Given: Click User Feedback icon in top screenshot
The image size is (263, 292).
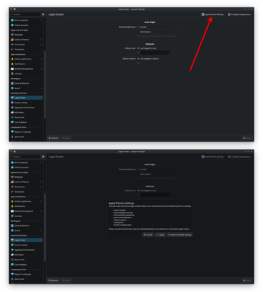Looking at the screenshot, I should point(12,122).
